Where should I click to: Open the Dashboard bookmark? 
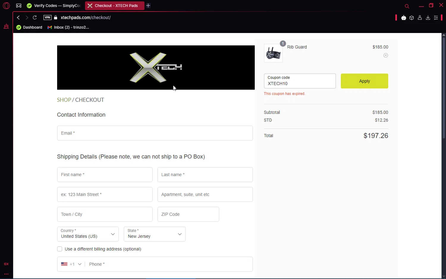pos(29,27)
